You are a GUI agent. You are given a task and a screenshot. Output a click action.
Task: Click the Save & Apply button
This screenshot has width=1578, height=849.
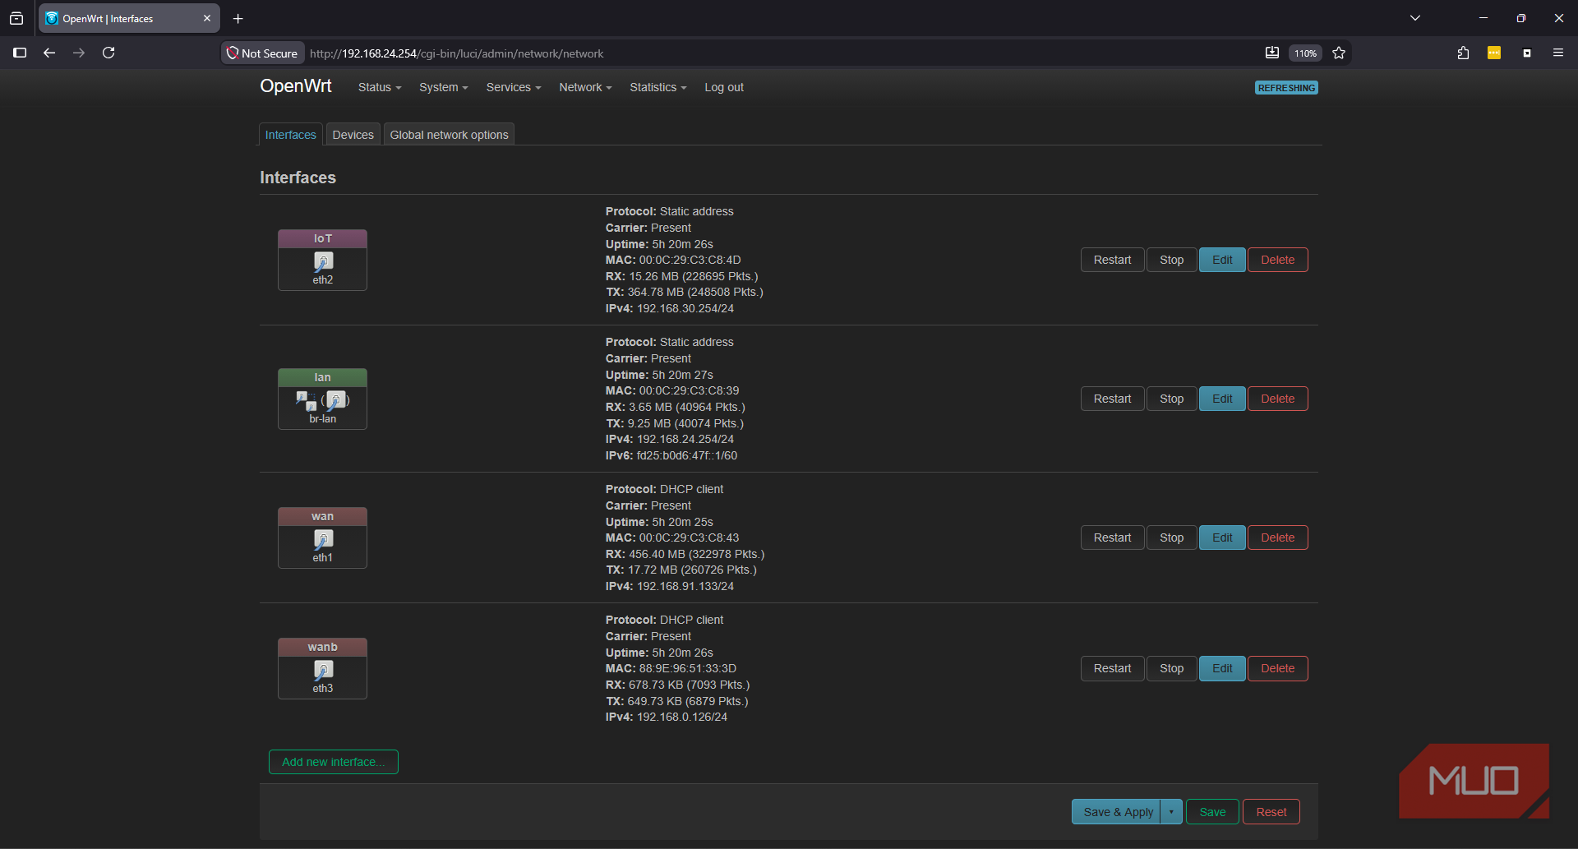pyautogui.click(x=1116, y=812)
